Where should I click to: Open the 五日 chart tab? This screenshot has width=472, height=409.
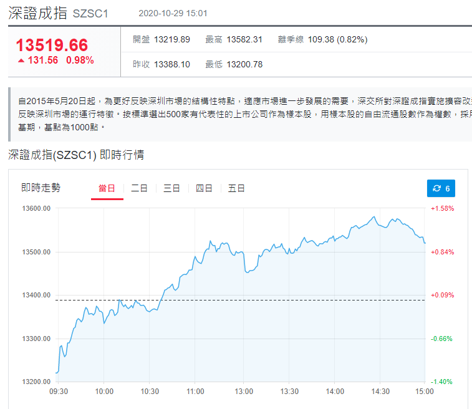pyautogui.click(x=236, y=188)
